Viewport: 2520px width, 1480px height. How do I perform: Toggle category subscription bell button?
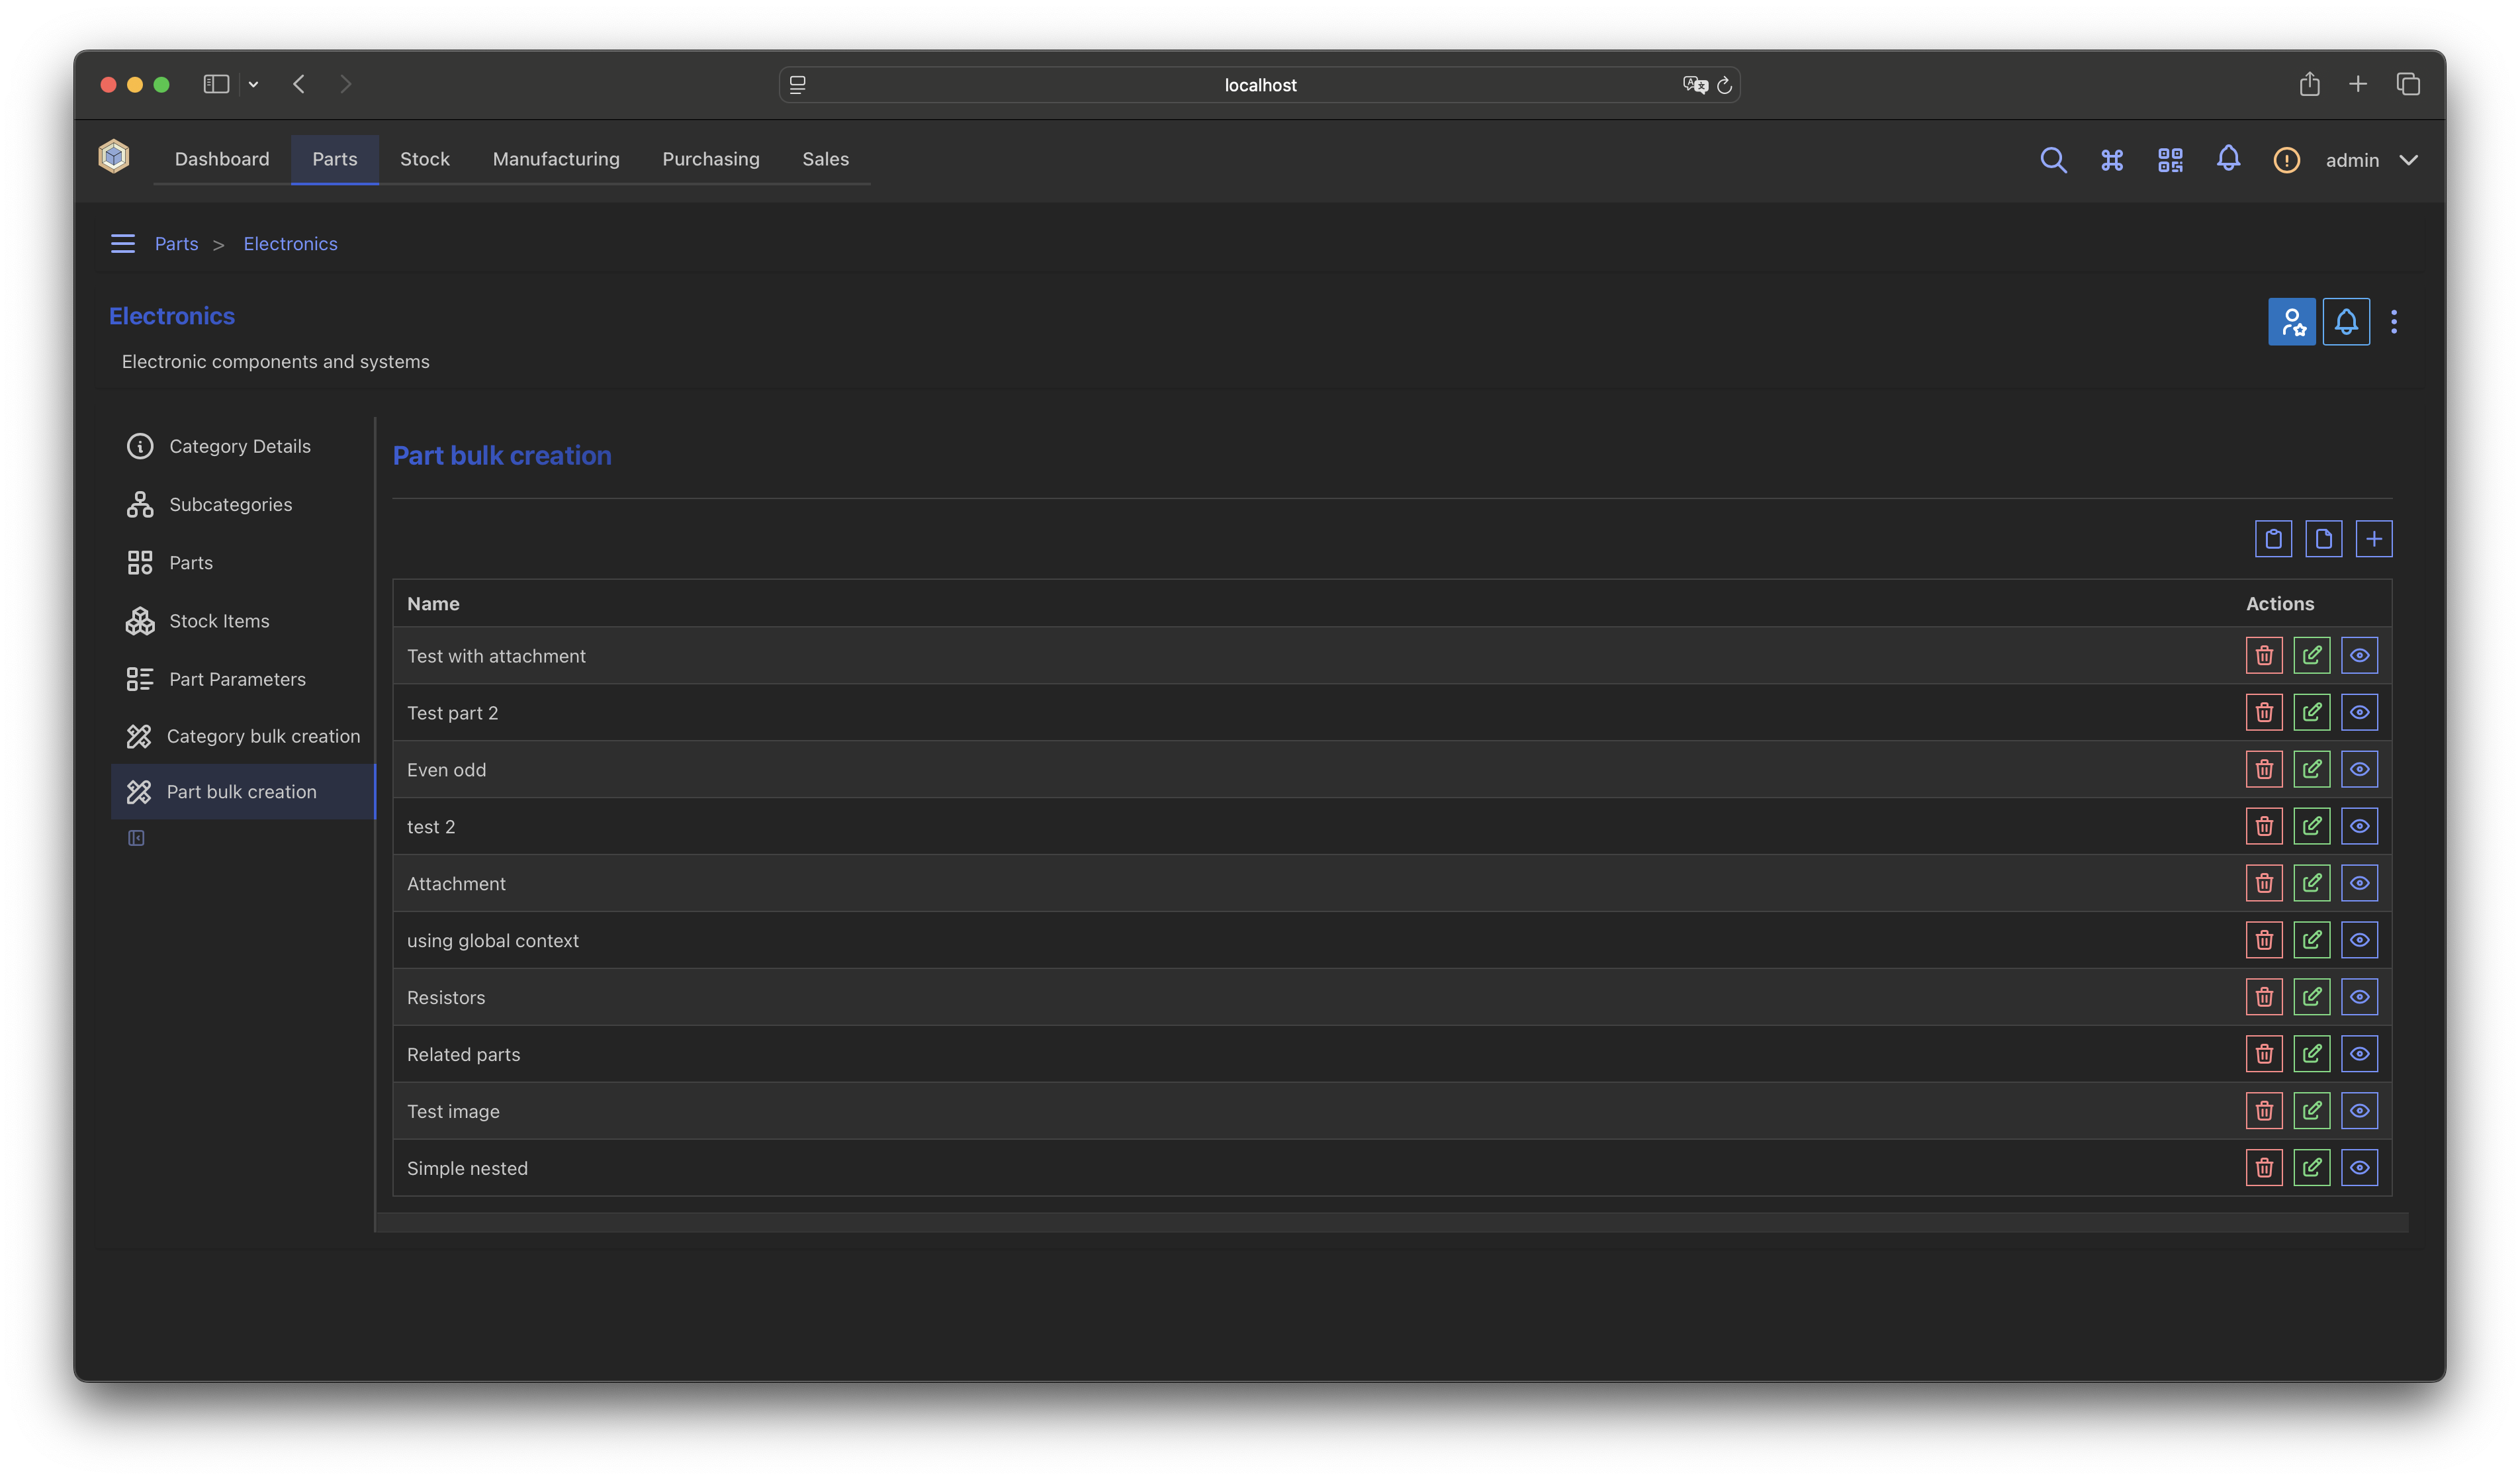2346,322
